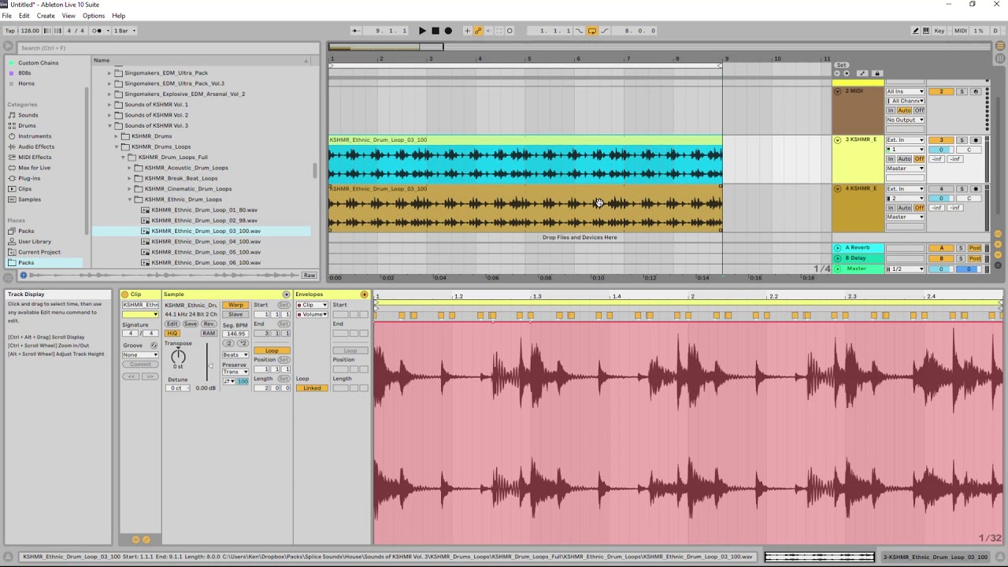
Task: Open User Library place
Action: 35,242
